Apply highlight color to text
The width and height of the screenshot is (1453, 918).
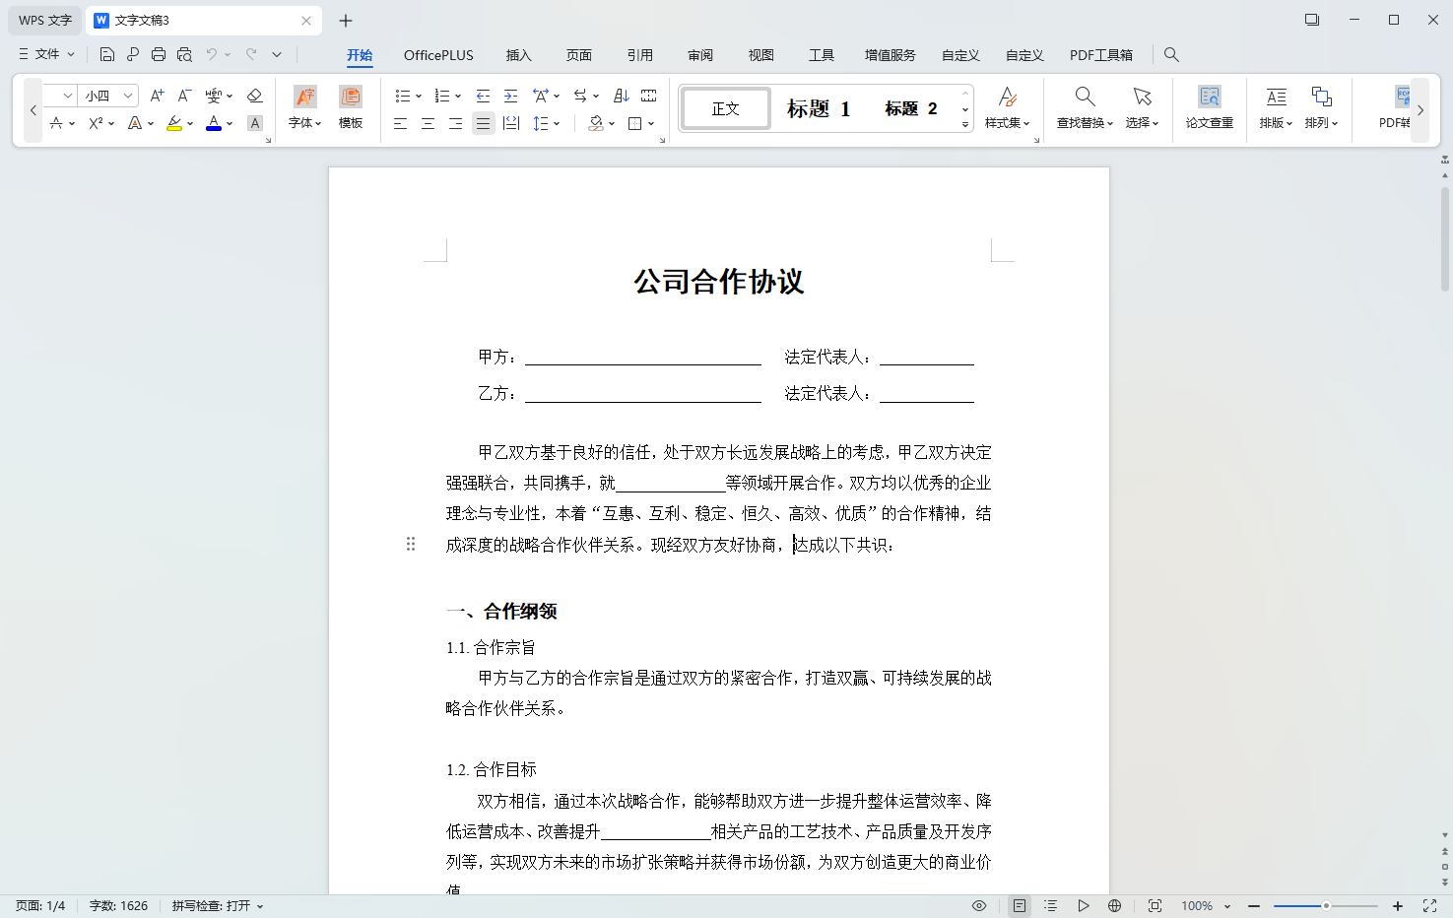[x=174, y=122]
